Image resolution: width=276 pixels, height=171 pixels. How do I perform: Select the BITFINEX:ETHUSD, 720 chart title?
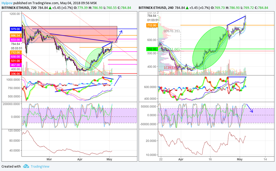19,8
